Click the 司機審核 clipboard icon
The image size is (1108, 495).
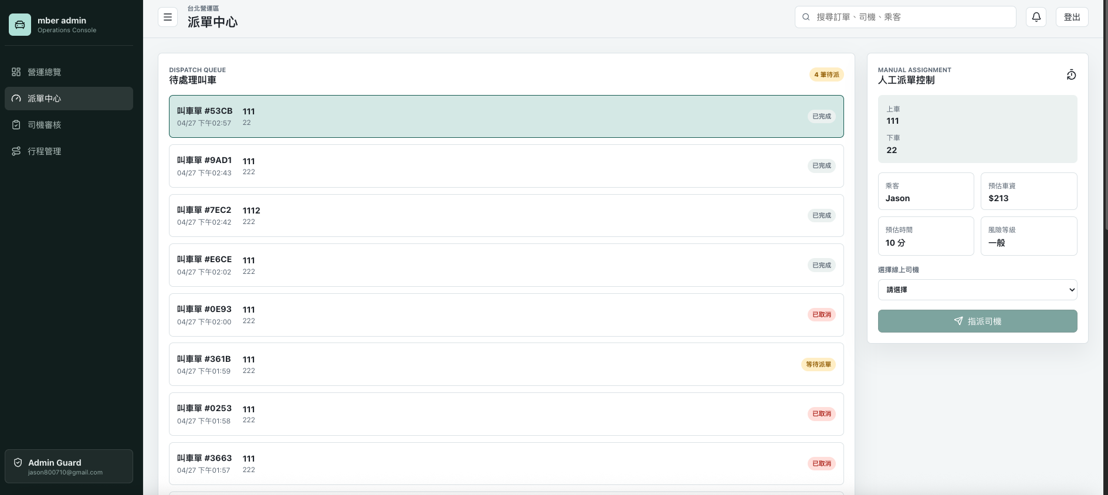tap(16, 125)
